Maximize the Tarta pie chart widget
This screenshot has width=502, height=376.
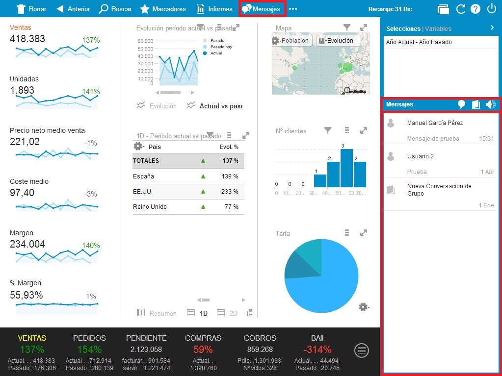[x=364, y=233]
